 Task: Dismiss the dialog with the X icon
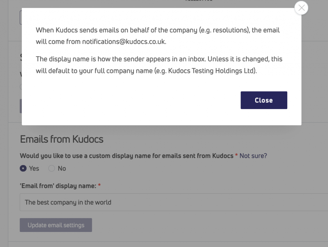(301, 8)
